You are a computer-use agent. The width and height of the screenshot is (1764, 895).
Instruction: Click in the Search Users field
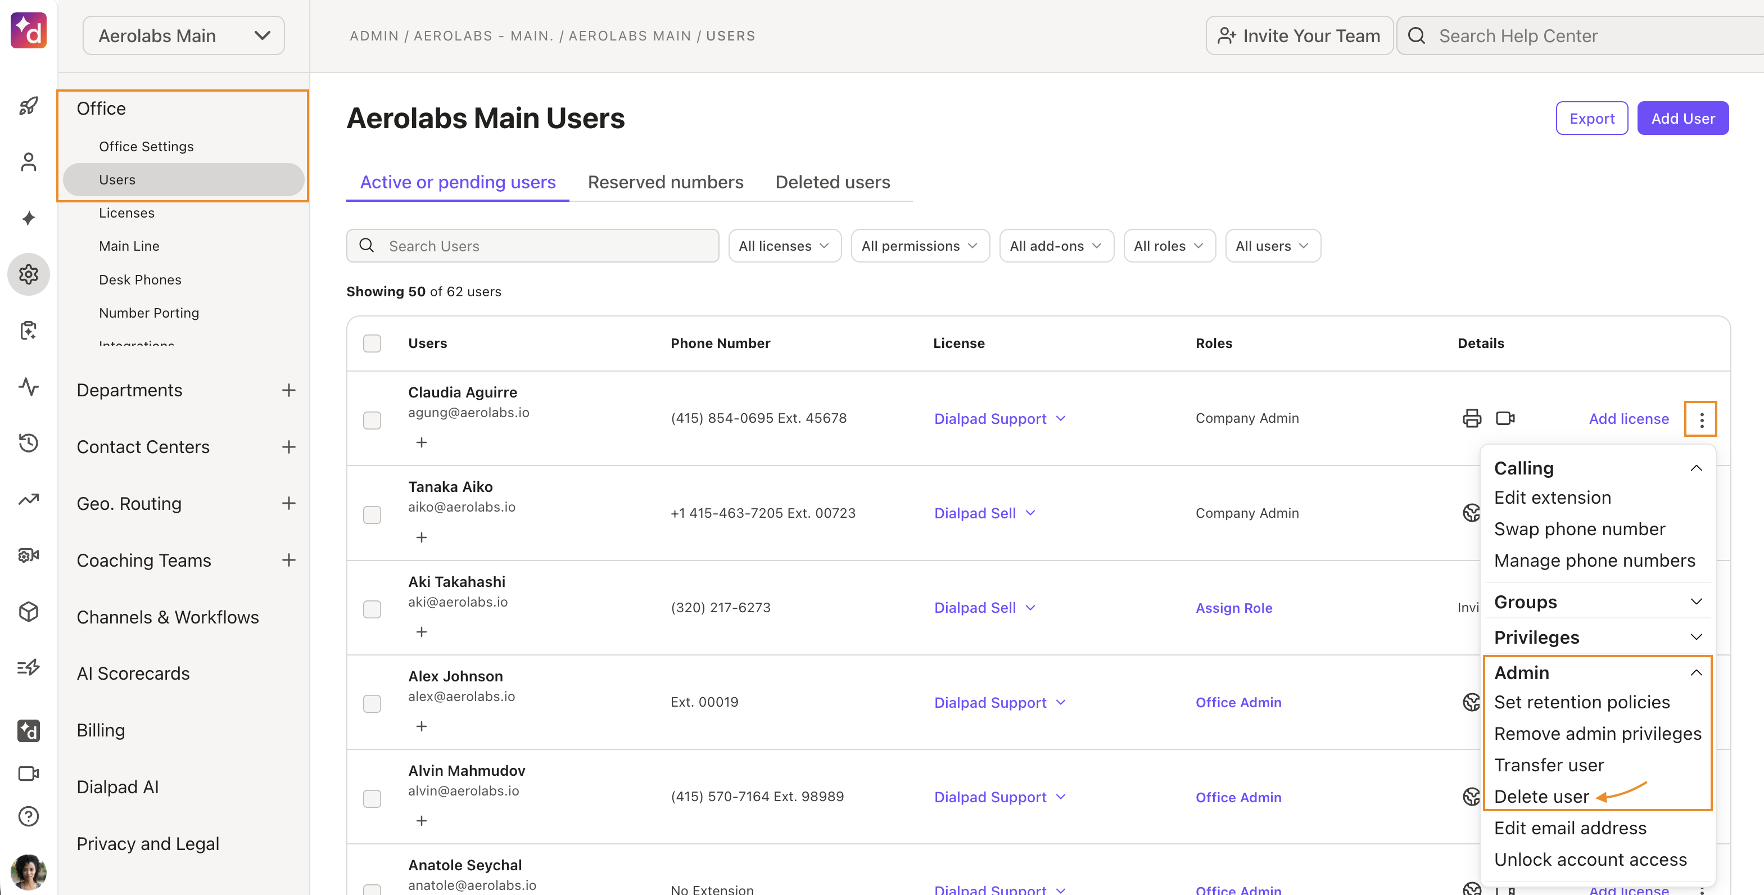point(532,246)
